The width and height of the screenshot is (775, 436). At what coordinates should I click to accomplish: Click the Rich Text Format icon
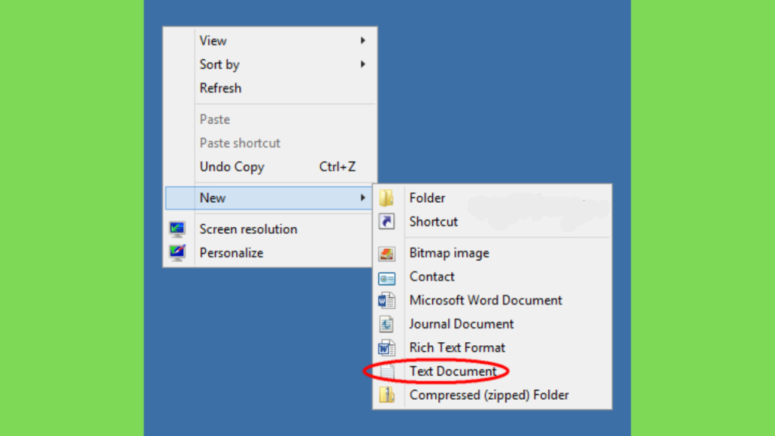pyautogui.click(x=387, y=348)
